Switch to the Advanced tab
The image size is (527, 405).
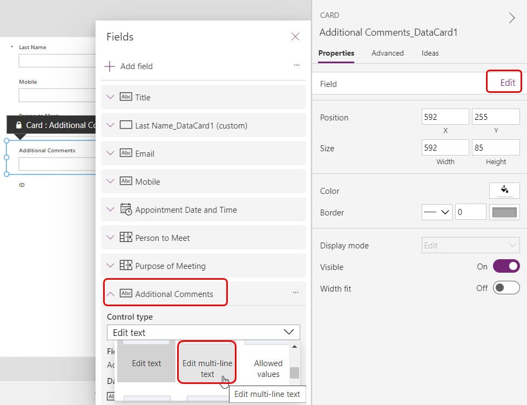click(x=388, y=53)
